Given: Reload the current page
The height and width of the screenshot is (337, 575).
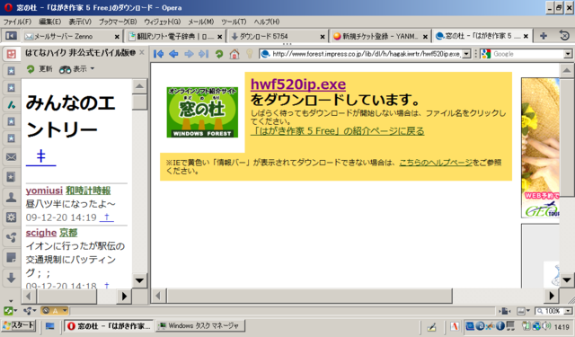Looking at the screenshot, I should [219, 54].
